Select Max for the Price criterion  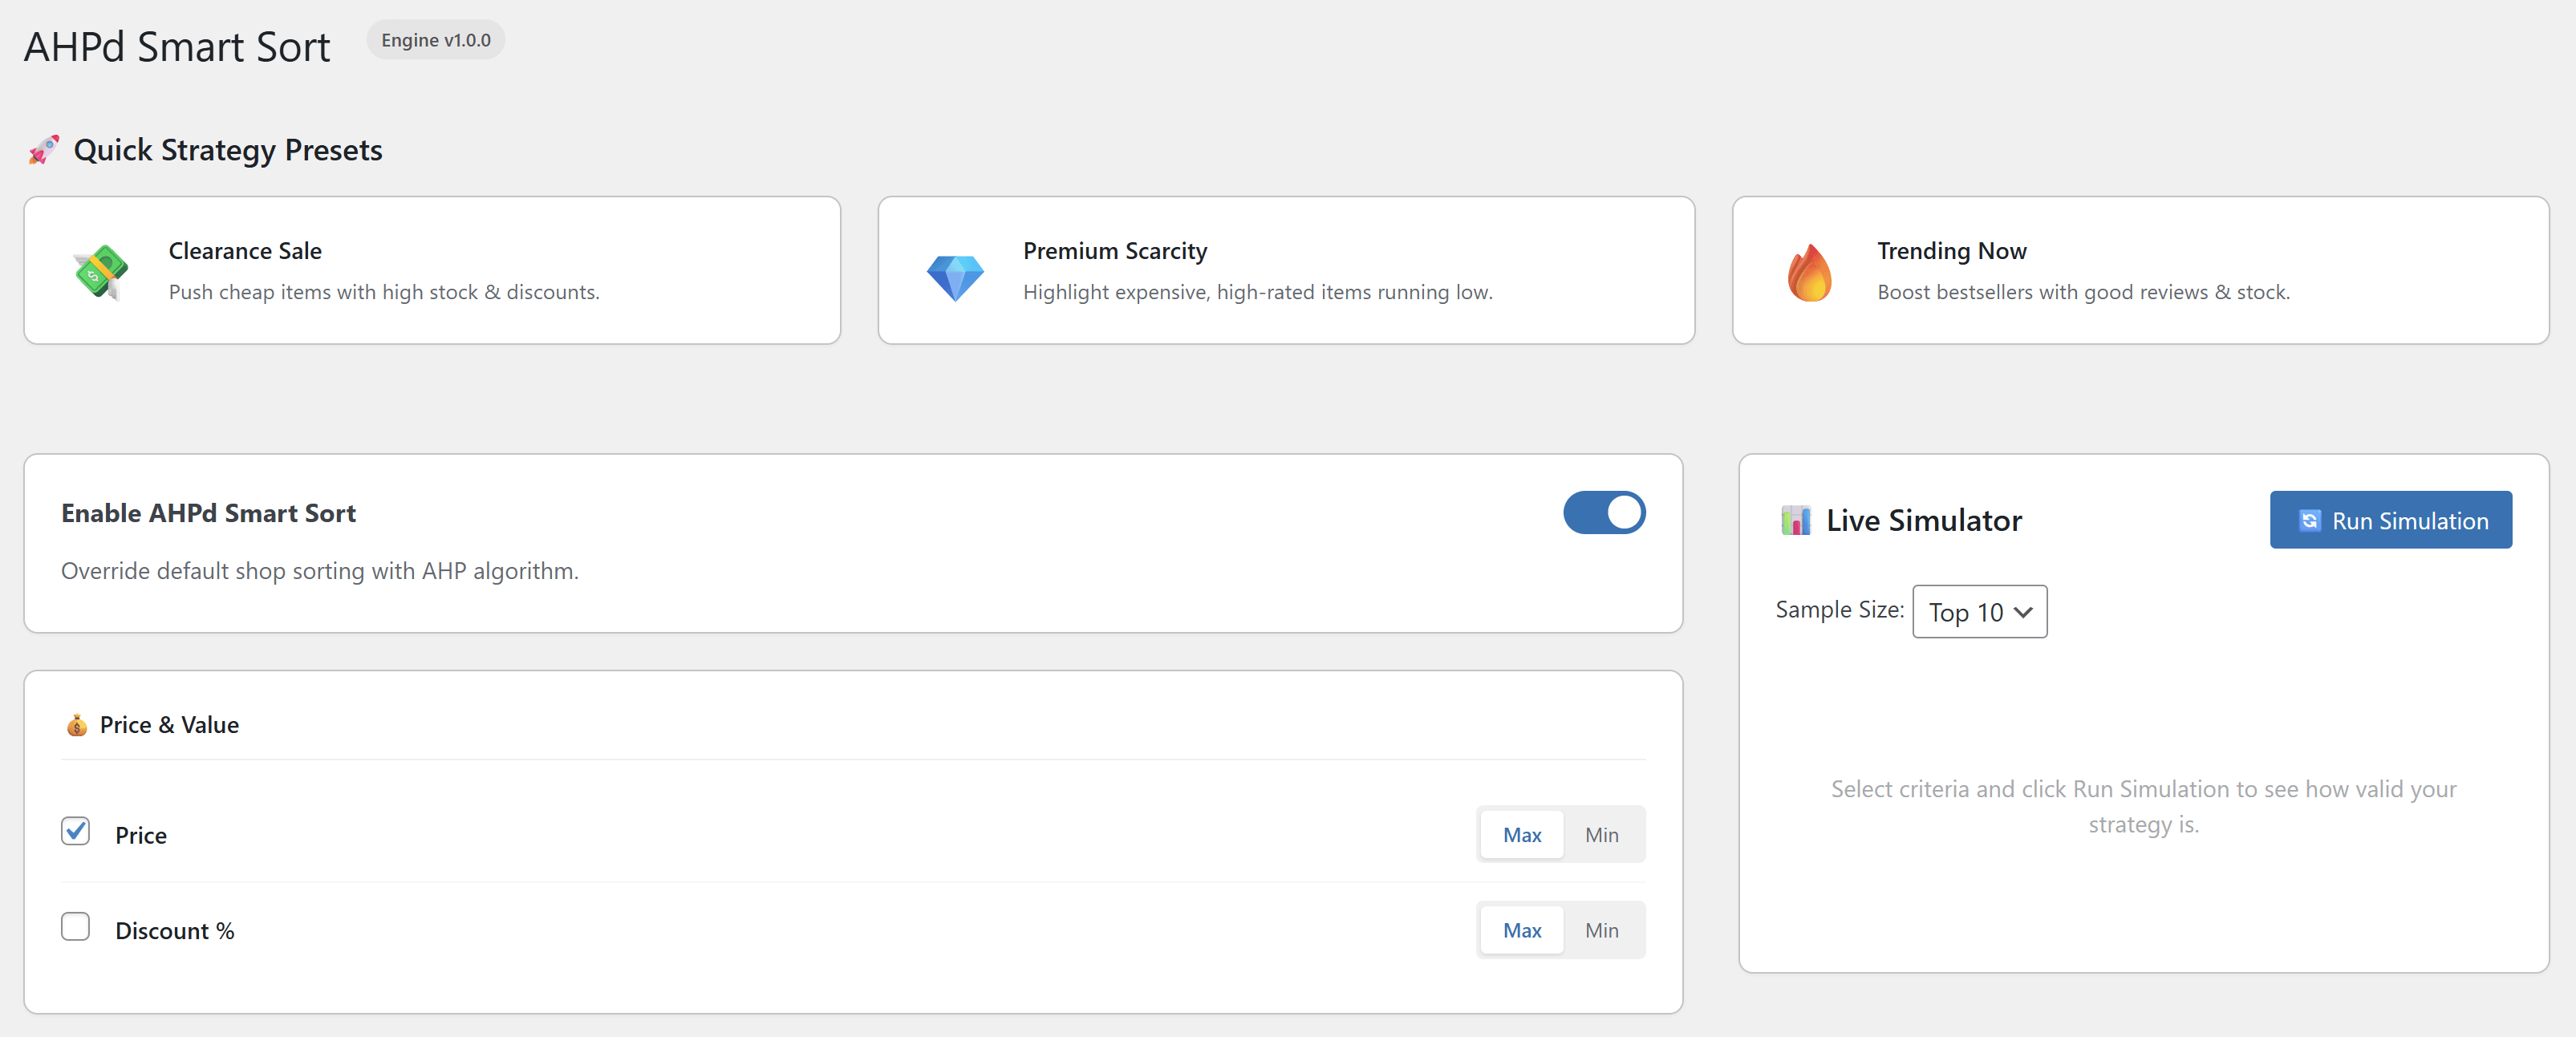click(x=1521, y=834)
